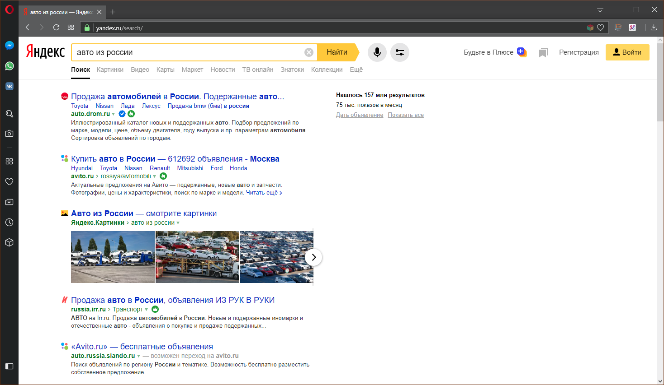Click the Яндекс logo
This screenshot has height=385, width=664.
coord(45,52)
